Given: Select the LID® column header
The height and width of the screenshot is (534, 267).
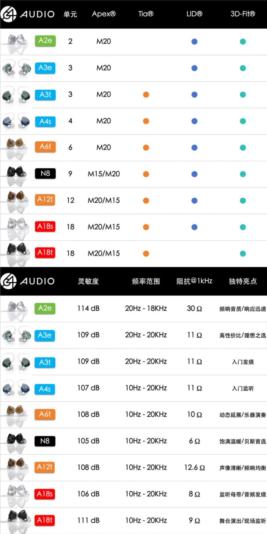Looking at the screenshot, I should point(194,14).
